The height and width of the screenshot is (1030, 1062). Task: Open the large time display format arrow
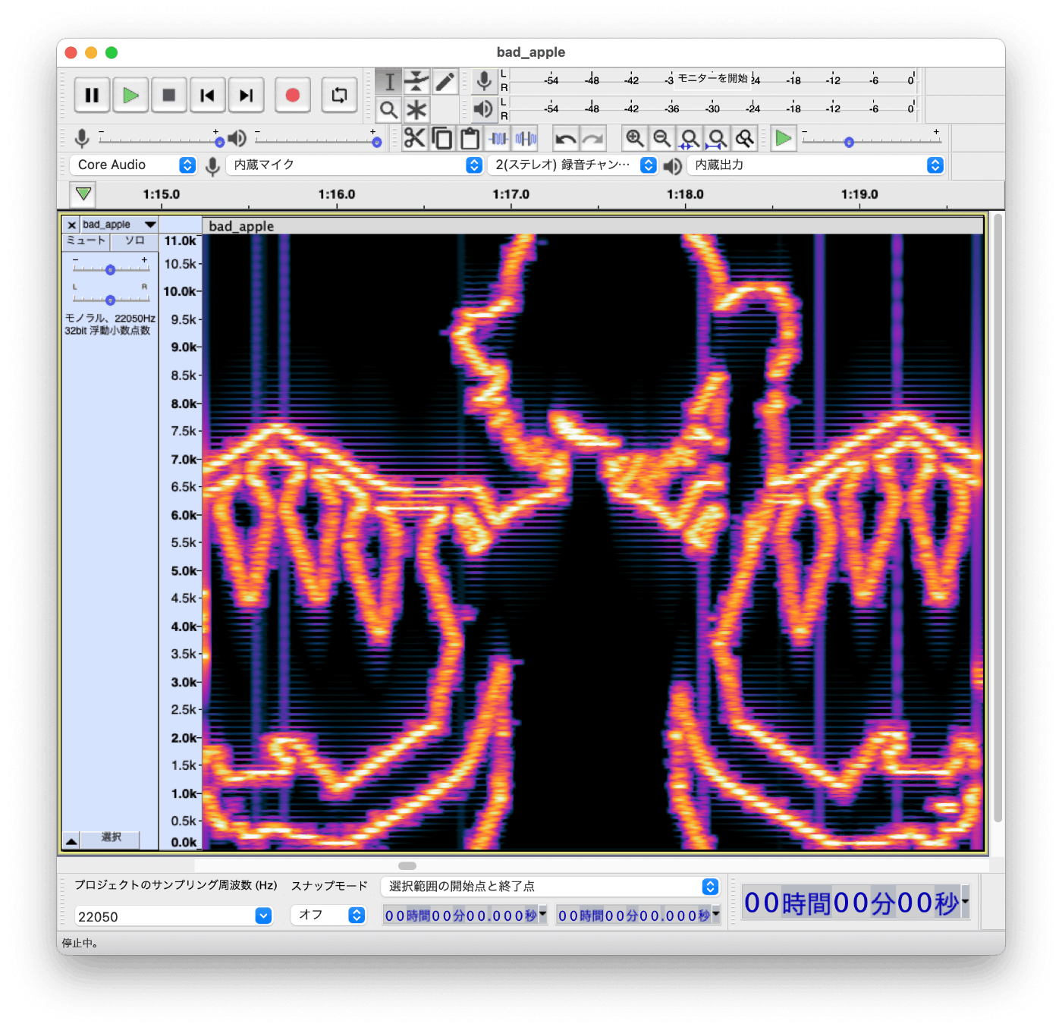966,902
